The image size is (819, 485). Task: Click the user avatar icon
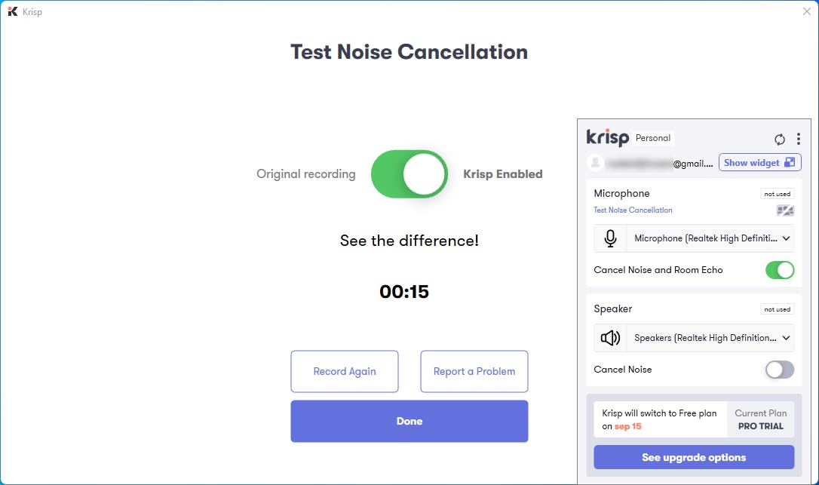pos(597,162)
